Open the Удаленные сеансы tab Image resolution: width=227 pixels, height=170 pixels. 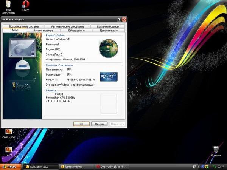[x=108, y=26]
